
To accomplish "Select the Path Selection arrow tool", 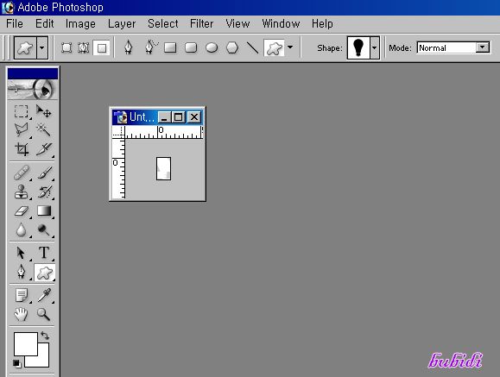I will (21, 253).
